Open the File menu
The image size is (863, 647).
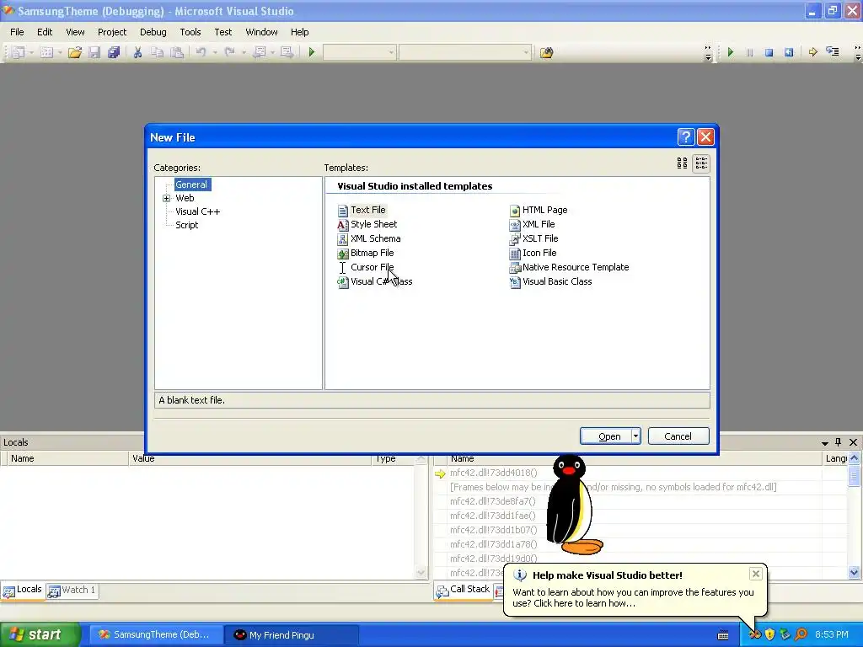click(17, 32)
